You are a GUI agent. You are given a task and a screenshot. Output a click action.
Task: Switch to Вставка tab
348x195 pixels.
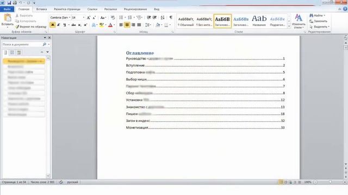click(41, 9)
